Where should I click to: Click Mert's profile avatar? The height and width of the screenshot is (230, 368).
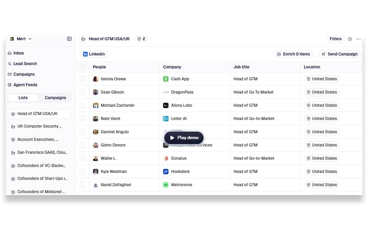tap(12, 39)
